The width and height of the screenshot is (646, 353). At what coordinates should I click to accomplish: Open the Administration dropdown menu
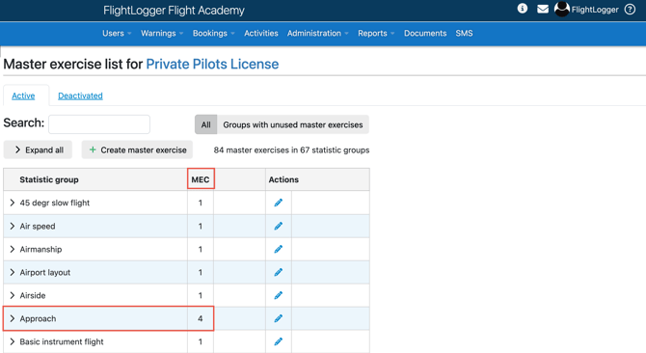click(x=317, y=34)
